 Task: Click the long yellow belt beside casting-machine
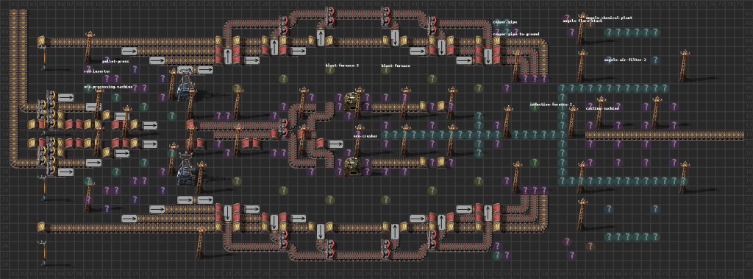(x=664, y=135)
